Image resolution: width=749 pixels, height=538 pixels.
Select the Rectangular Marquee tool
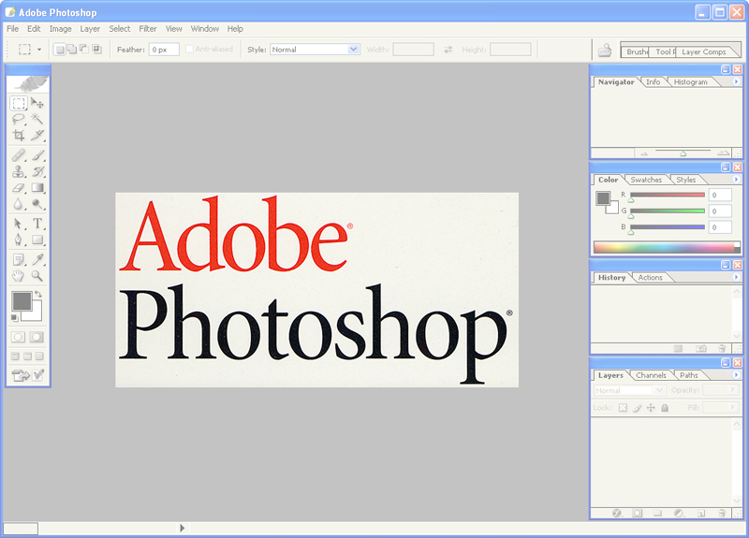[x=19, y=103]
